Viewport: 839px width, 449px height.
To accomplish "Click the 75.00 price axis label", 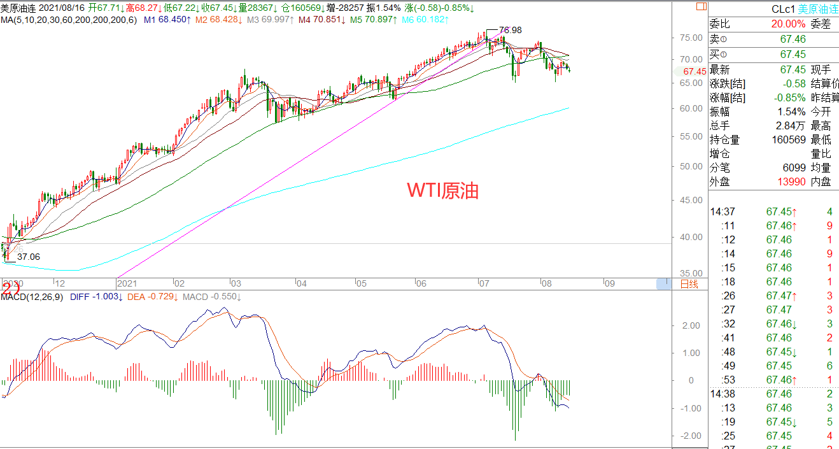I will [691, 38].
